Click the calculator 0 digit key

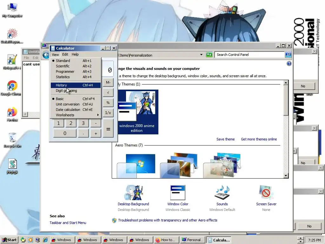pos(65,133)
